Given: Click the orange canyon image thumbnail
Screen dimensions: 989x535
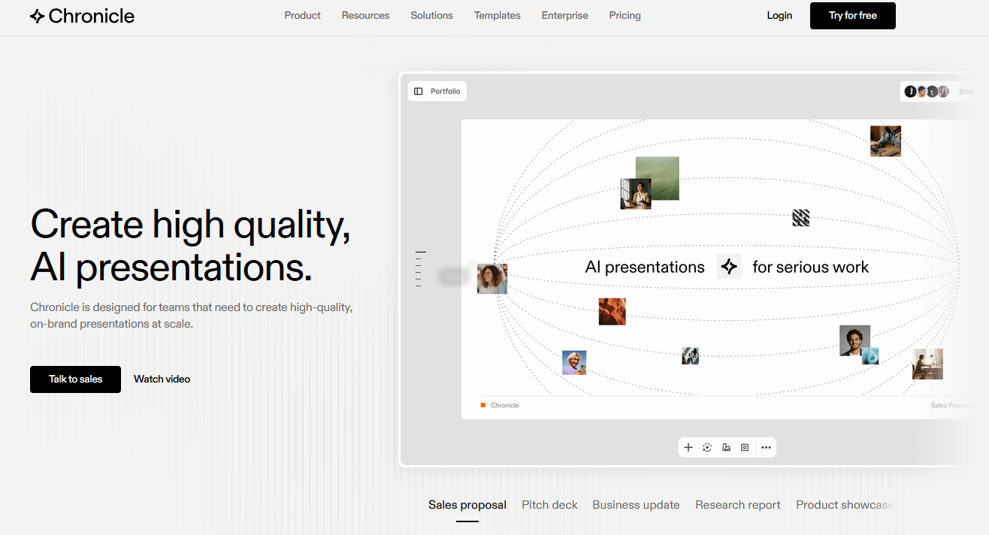Looking at the screenshot, I should point(612,311).
